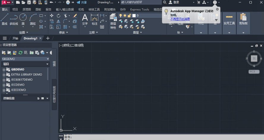Click the WCS coordinate system label
Screen dimensions: 264x140
(x=254, y=71)
